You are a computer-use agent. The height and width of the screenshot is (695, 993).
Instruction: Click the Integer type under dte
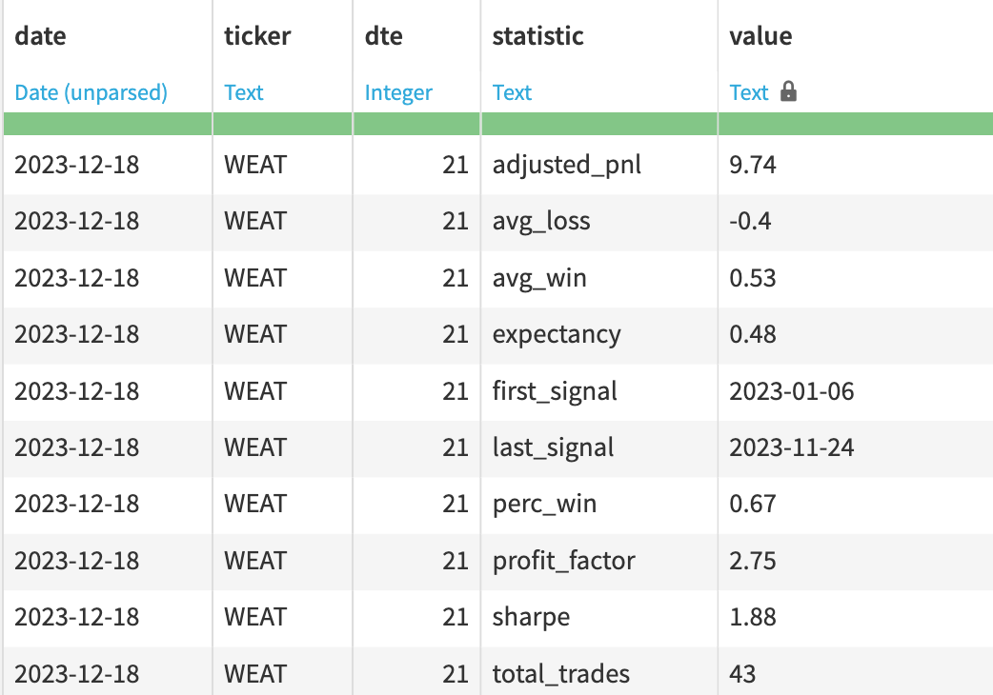pos(398,92)
